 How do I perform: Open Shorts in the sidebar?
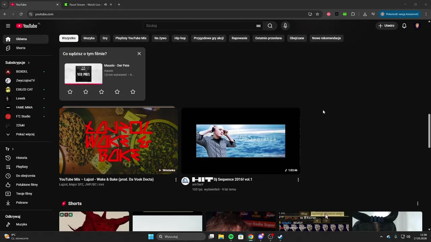click(26, 48)
